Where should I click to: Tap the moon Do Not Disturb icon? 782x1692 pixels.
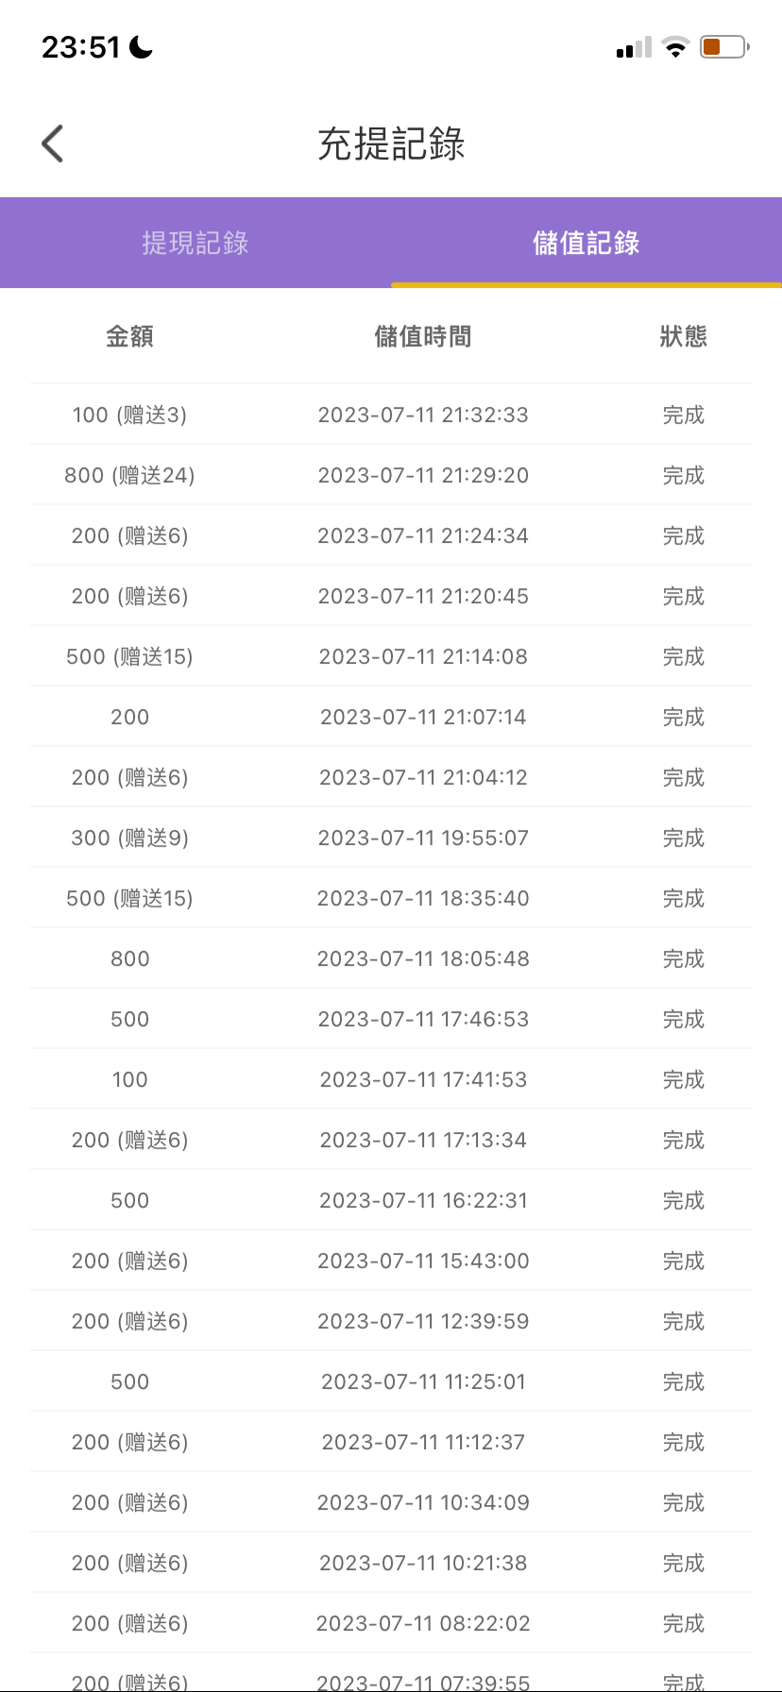click(x=142, y=47)
